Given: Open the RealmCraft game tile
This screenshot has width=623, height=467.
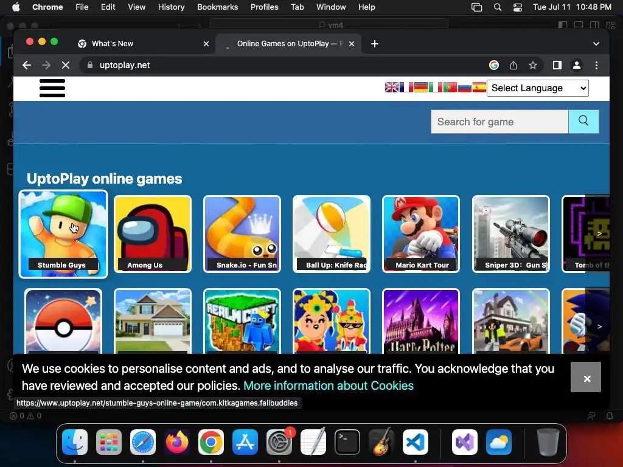Looking at the screenshot, I should point(242,321).
